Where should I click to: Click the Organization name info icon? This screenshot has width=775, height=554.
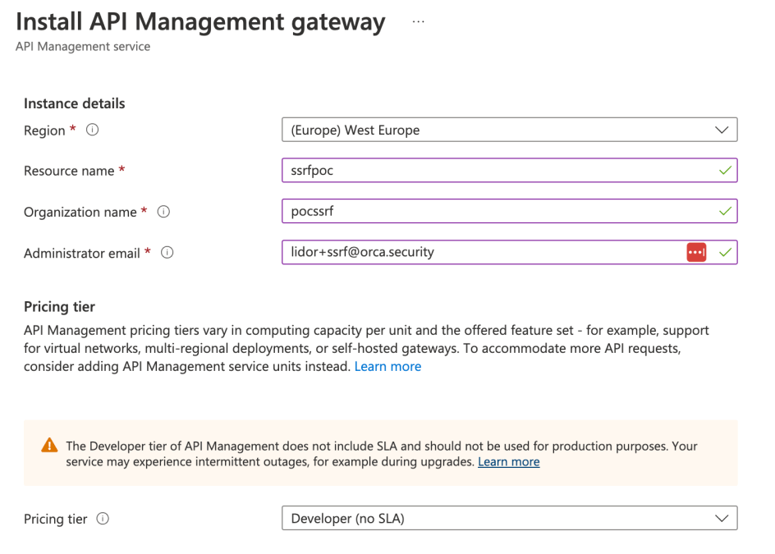click(x=163, y=212)
